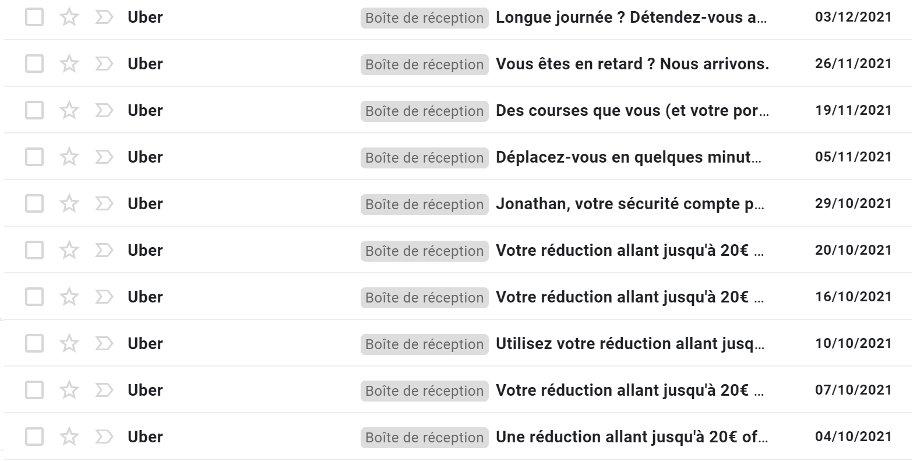This screenshot has height=461, width=917.
Task: Open the 'Vous êtes en retard ? Nous arrivons.' email
Action: pos(632,64)
